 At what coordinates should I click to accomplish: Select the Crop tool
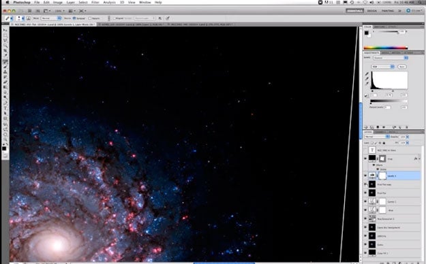pyautogui.click(x=5, y=51)
